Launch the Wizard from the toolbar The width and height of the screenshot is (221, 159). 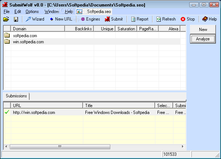click(35, 19)
